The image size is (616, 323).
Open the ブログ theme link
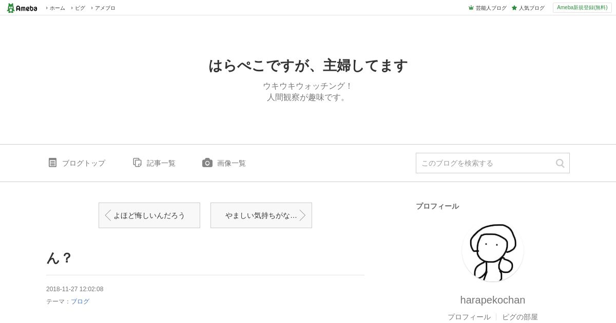pyautogui.click(x=80, y=301)
